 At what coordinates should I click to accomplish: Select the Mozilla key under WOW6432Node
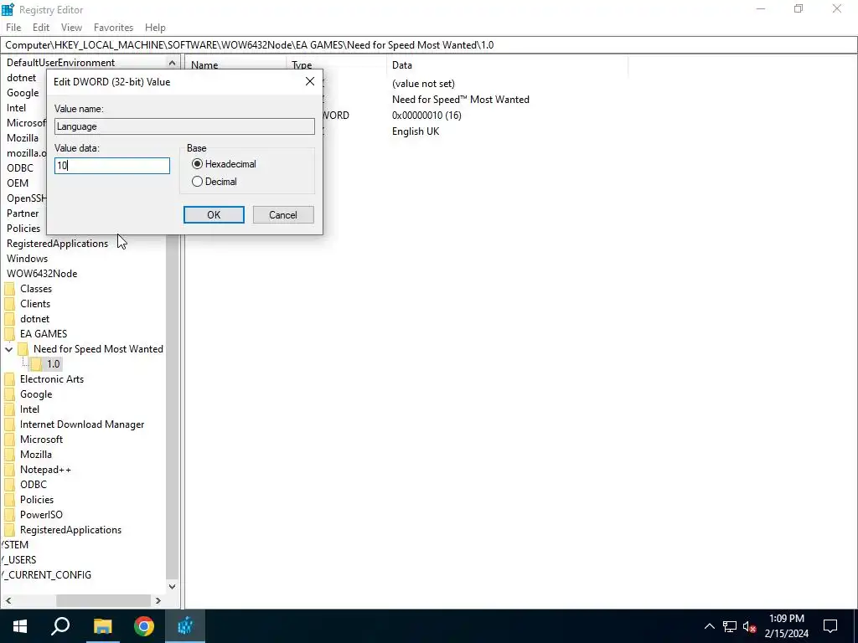tap(35, 455)
